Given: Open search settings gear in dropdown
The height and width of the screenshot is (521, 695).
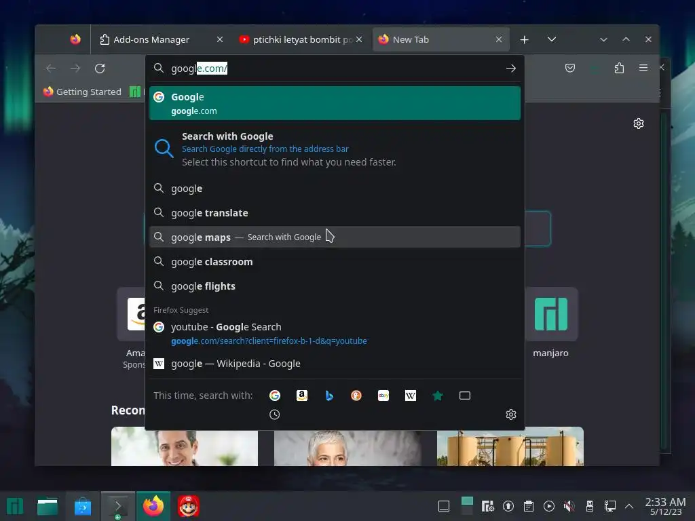Looking at the screenshot, I should (x=511, y=414).
